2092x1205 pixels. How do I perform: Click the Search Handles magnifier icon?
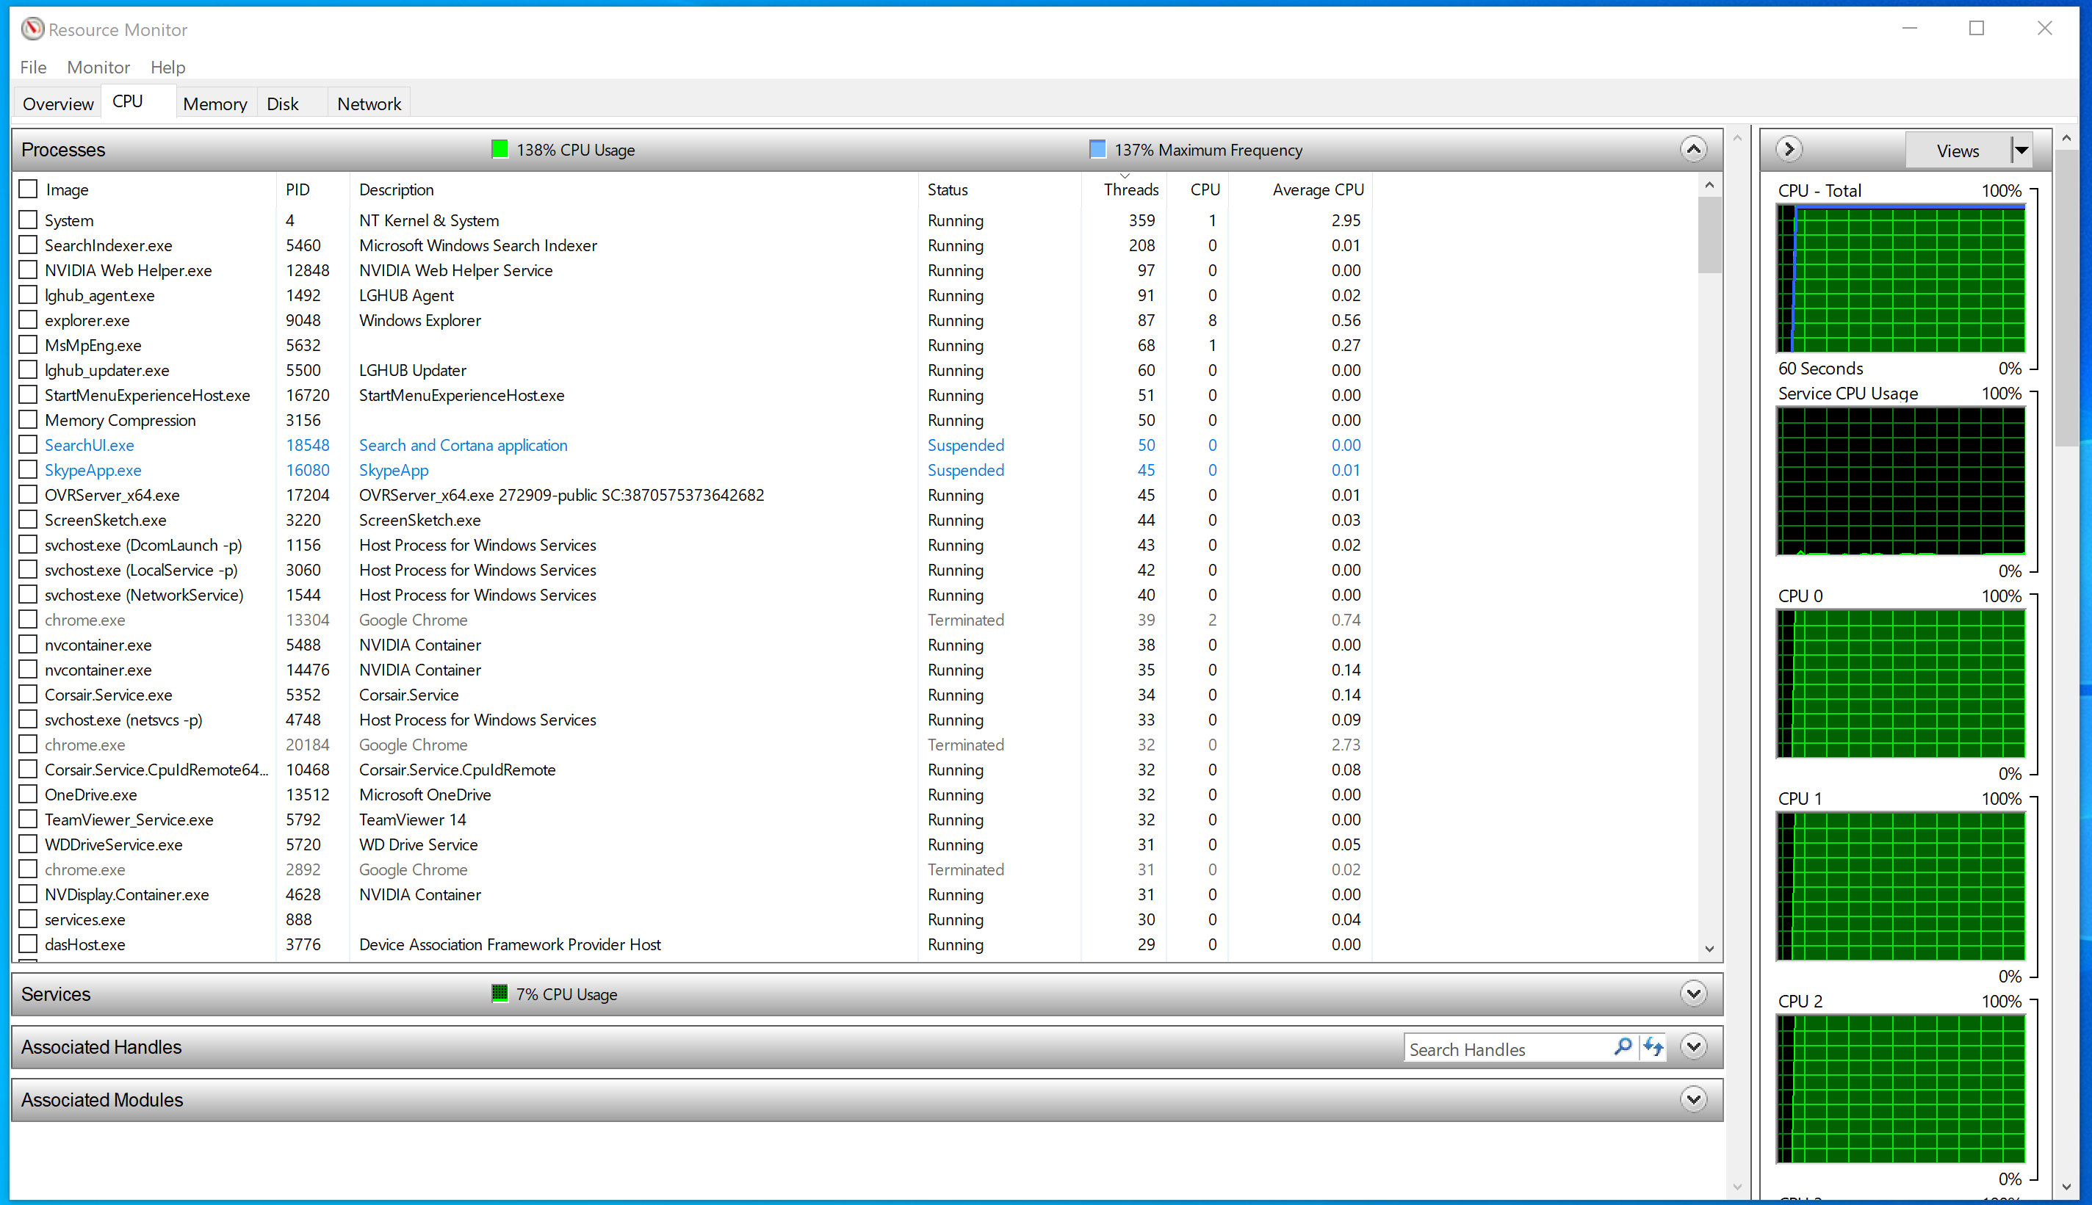click(1623, 1048)
